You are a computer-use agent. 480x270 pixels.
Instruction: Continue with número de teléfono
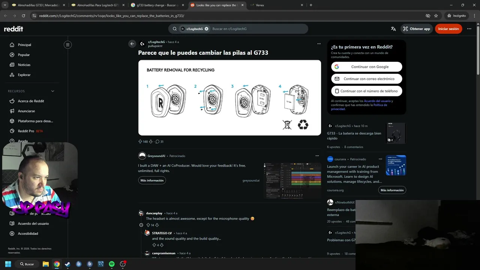pos(366,91)
